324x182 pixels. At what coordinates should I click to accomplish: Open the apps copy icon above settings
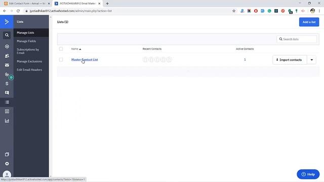pos(7,154)
